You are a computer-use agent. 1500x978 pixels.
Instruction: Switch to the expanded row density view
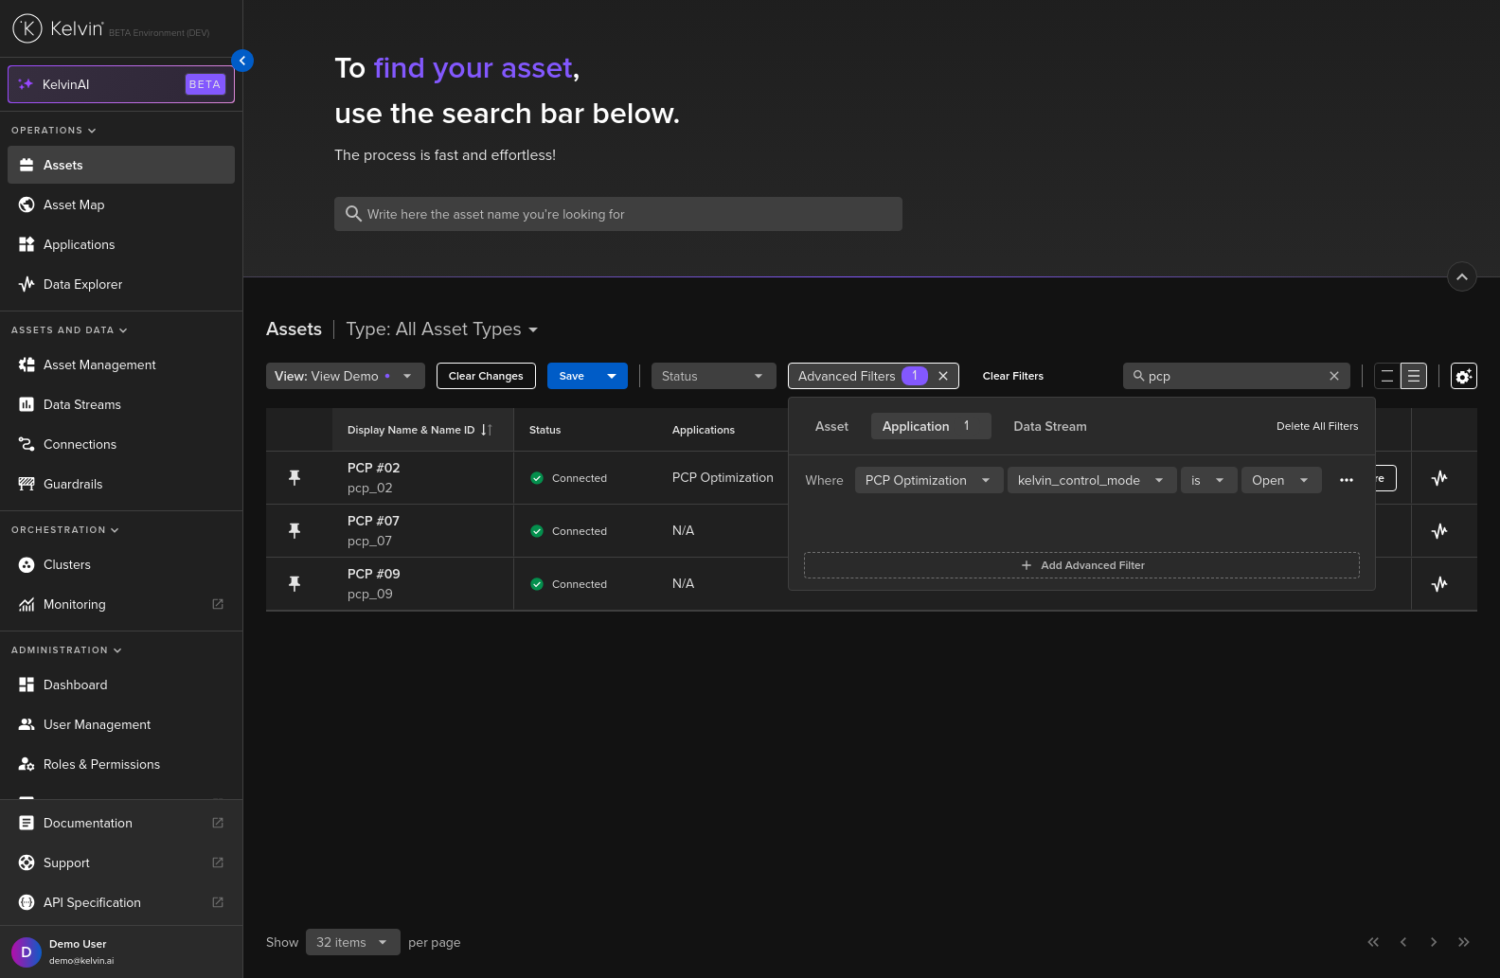[x=1414, y=376]
